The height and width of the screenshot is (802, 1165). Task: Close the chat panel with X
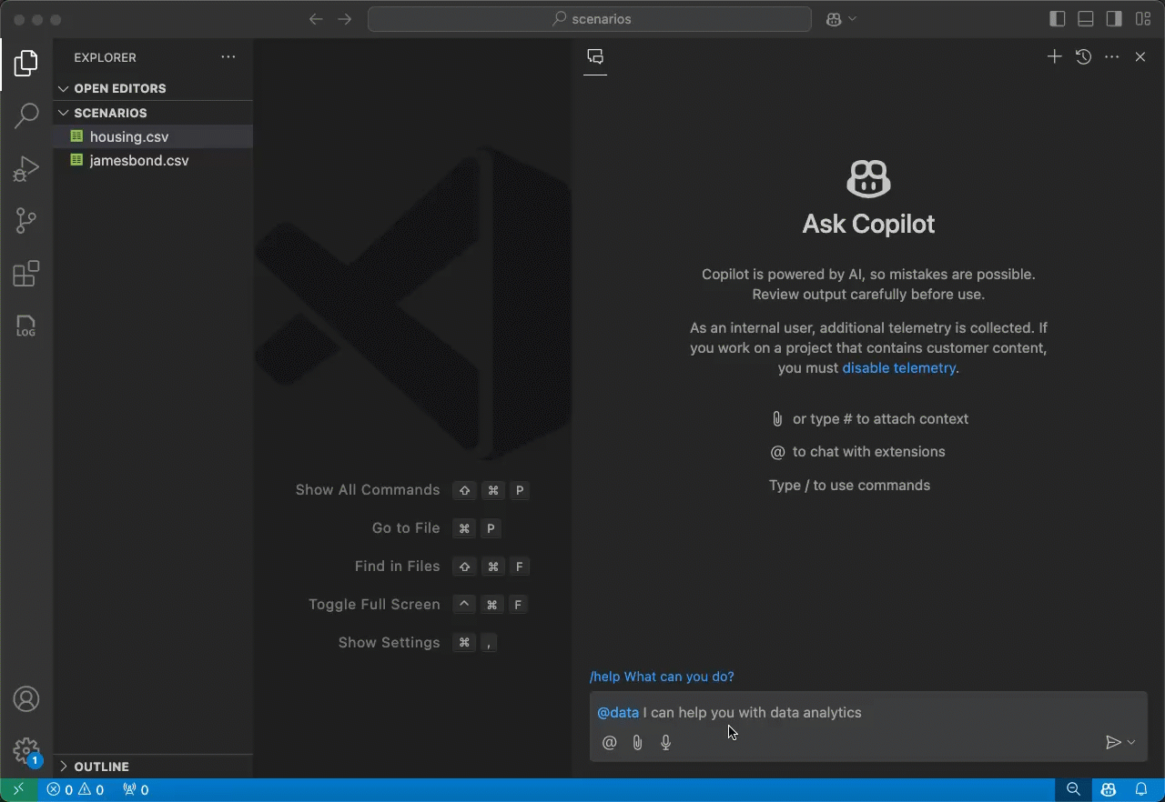[x=1140, y=56]
